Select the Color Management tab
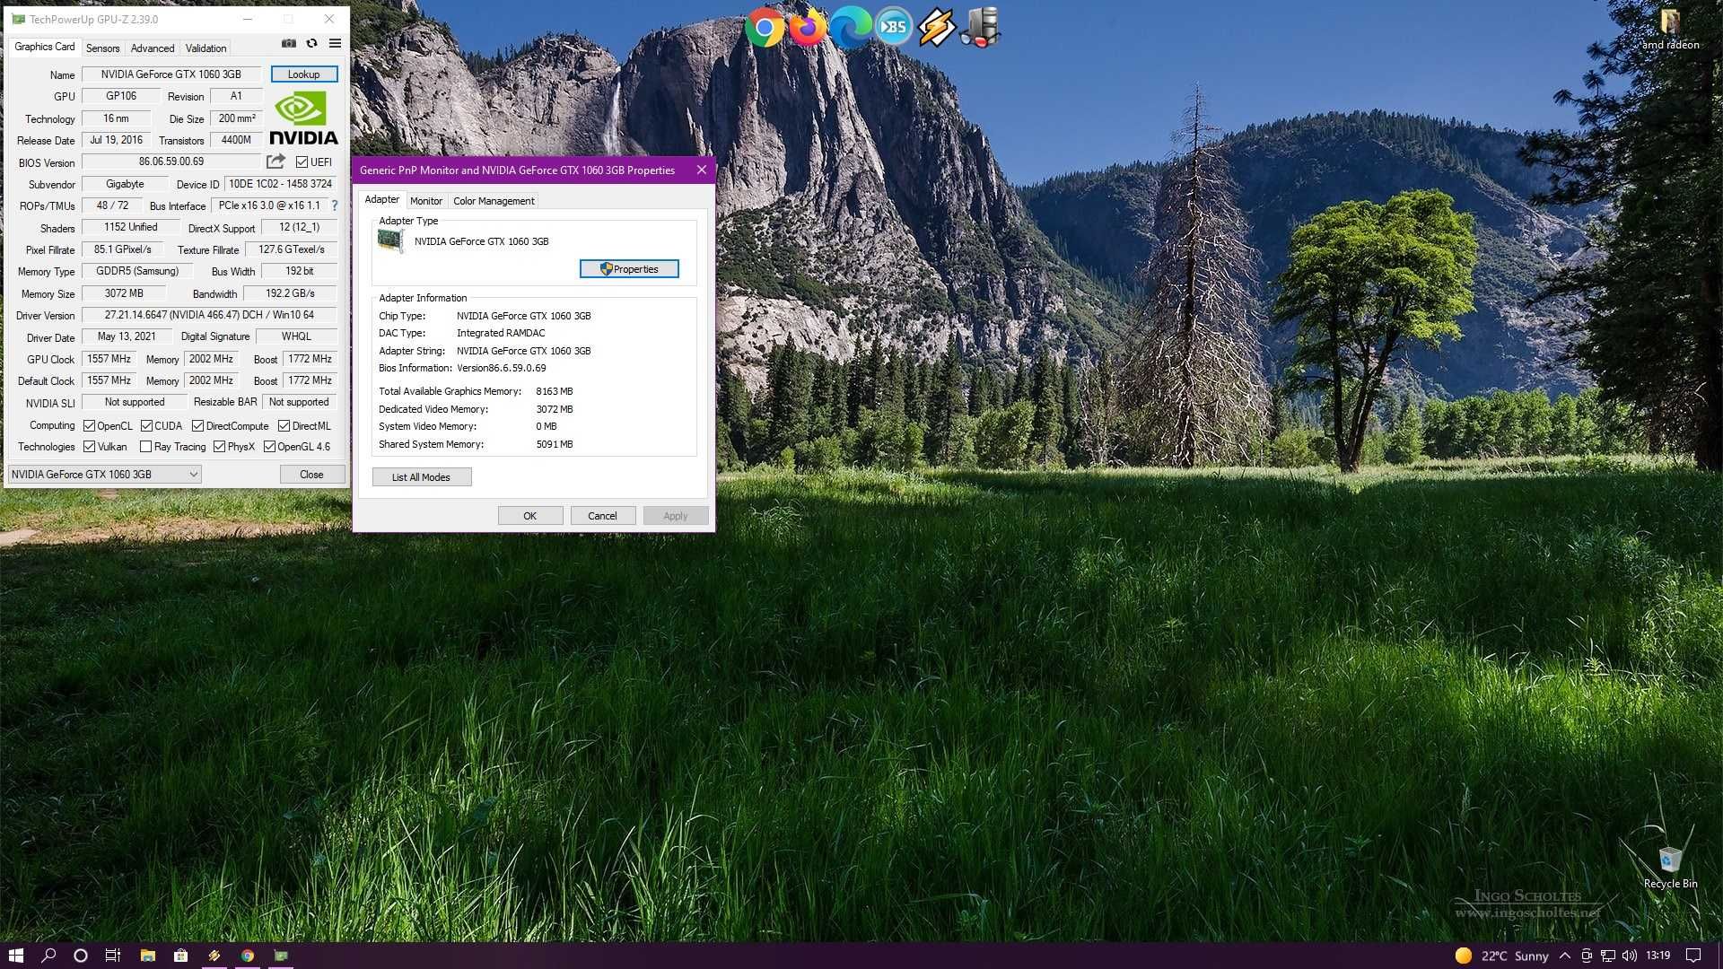This screenshot has width=1723, height=969. coord(494,201)
